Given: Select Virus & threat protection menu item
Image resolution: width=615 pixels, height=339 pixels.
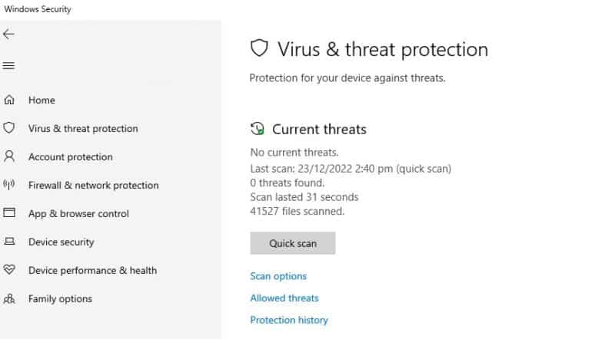Looking at the screenshot, I should pos(83,128).
